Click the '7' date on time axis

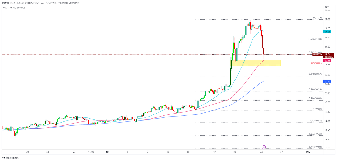148,152
